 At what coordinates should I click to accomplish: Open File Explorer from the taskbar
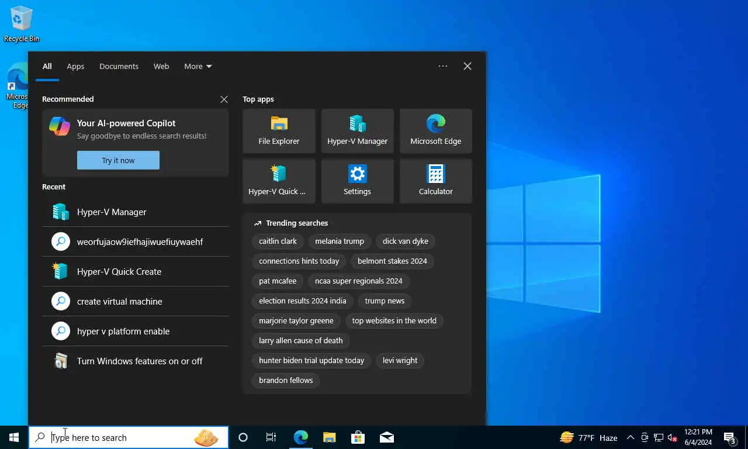click(329, 437)
